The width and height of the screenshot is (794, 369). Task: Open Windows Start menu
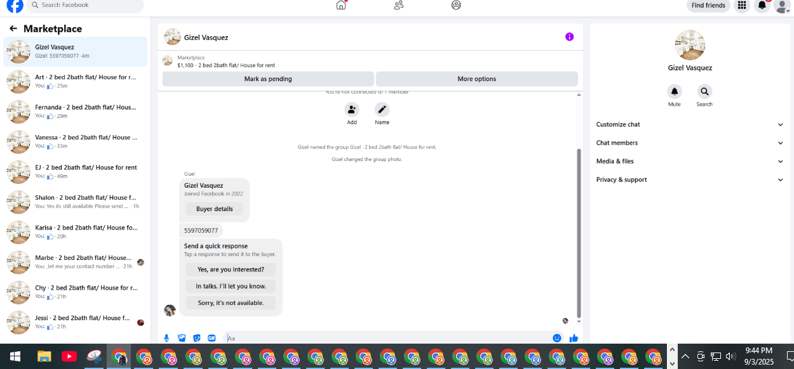15,356
